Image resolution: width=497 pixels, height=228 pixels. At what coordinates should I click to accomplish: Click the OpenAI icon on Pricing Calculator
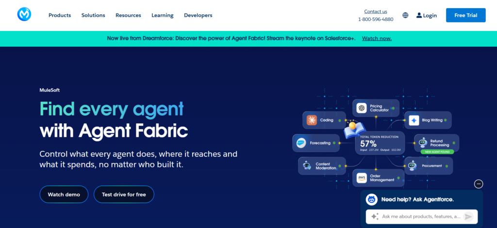point(361,108)
